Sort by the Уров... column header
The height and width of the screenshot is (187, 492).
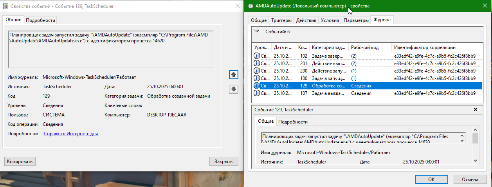262,47
